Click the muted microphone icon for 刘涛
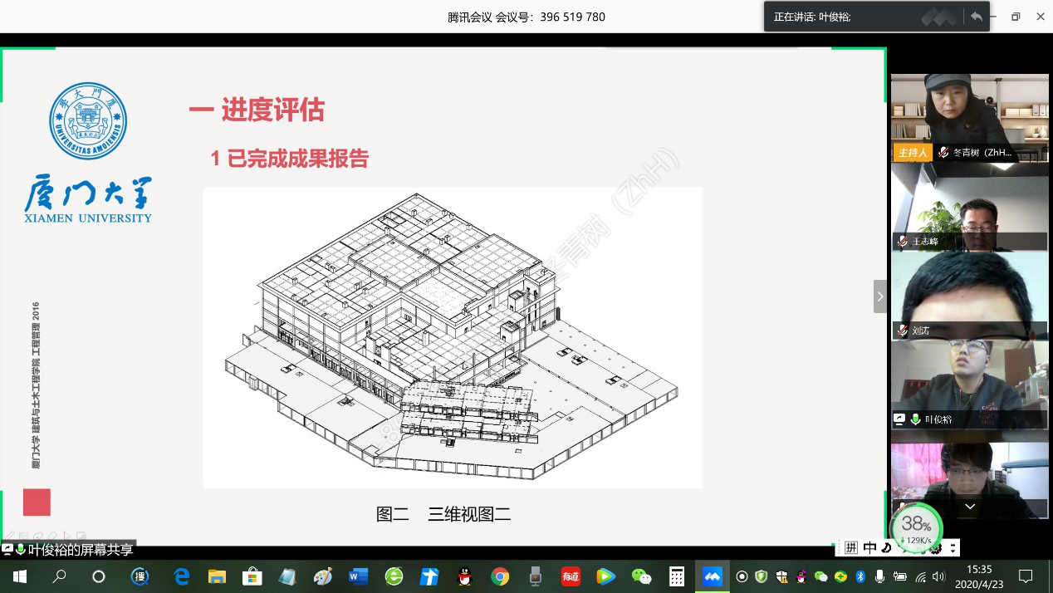The image size is (1053, 593). pos(903,331)
